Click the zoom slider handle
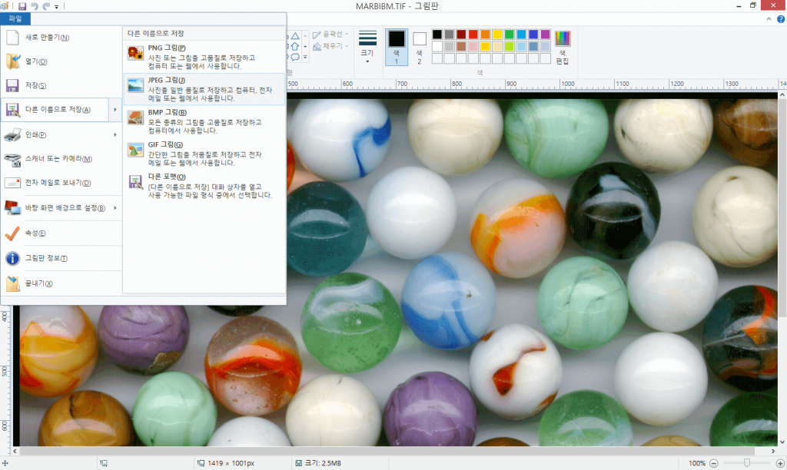The width and height of the screenshot is (787, 470). coord(747,463)
